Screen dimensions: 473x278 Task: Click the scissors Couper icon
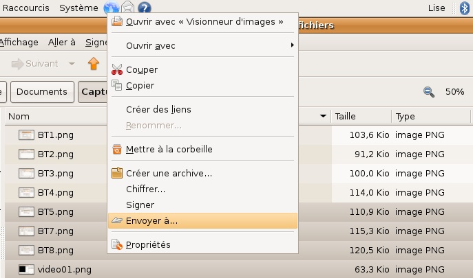point(116,69)
